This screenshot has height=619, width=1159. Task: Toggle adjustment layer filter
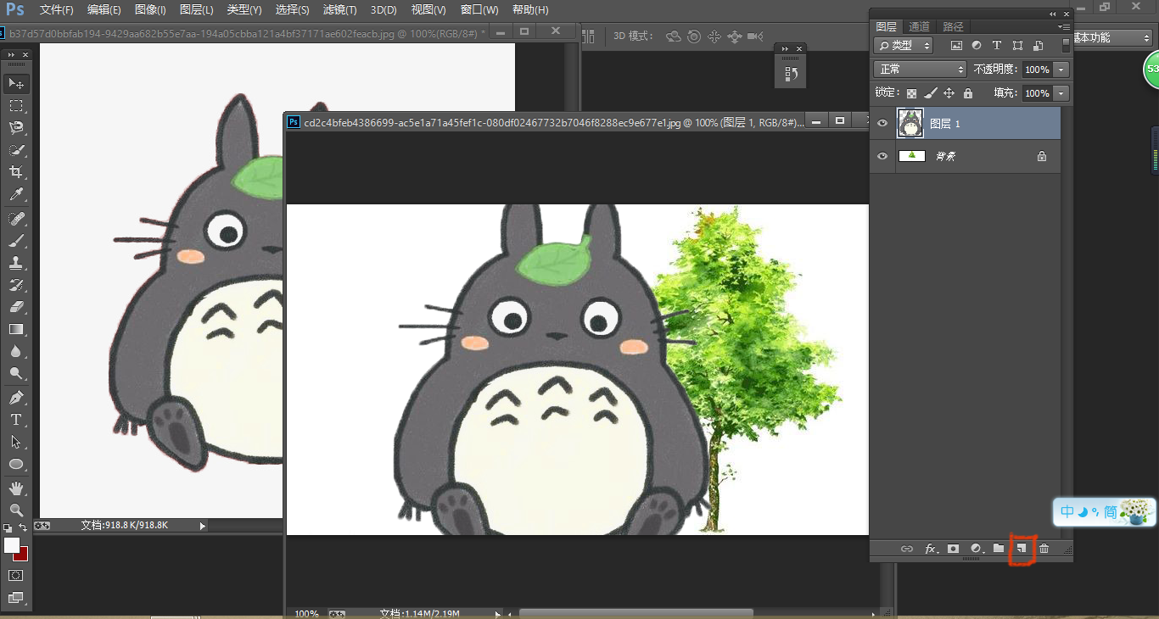pos(977,46)
